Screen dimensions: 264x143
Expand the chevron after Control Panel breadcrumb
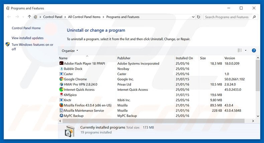pyautogui.click(x=65, y=17)
